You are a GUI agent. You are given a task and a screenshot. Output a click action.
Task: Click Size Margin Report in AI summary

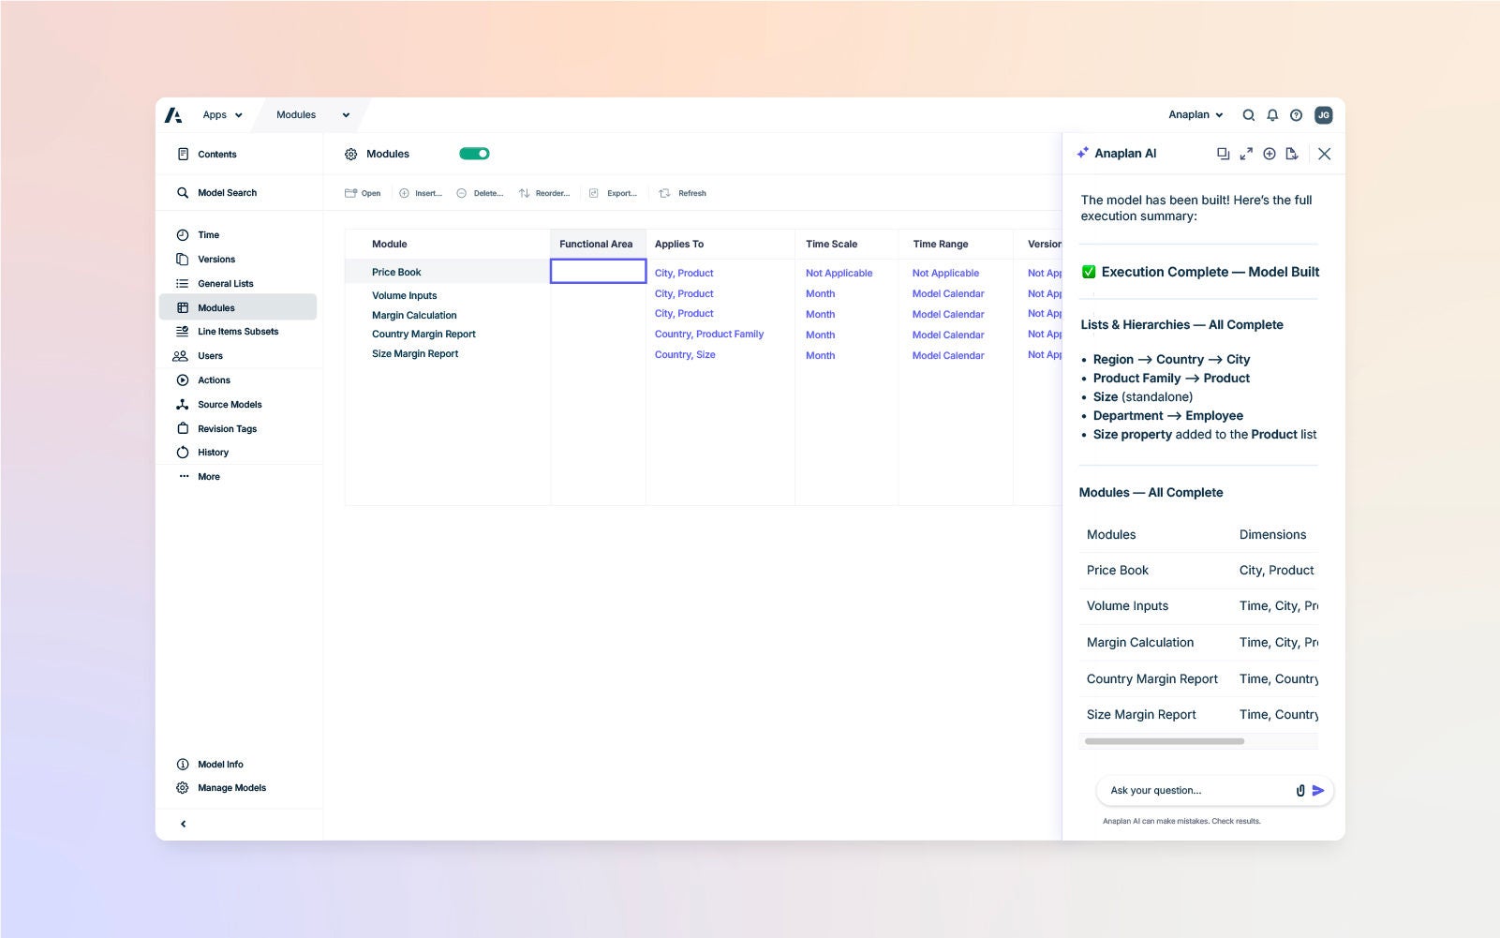(1141, 715)
